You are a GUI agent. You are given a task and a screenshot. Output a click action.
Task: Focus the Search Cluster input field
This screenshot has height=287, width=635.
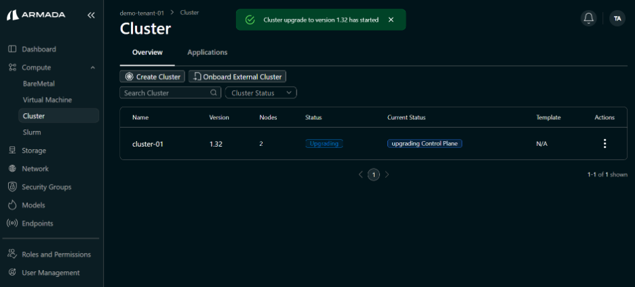coord(170,93)
